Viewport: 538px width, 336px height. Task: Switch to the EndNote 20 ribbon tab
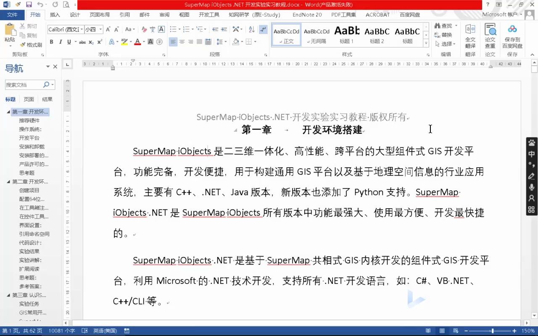(x=307, y=15)
